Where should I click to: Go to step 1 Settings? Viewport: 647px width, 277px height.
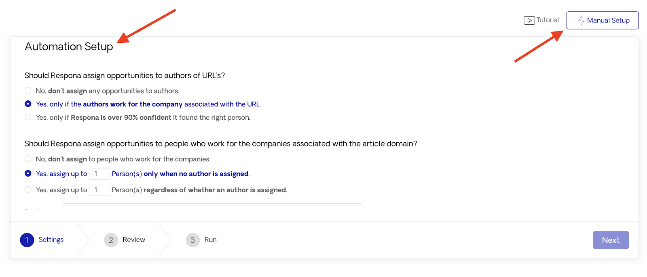pyautogui.click(x=42, y=240)
